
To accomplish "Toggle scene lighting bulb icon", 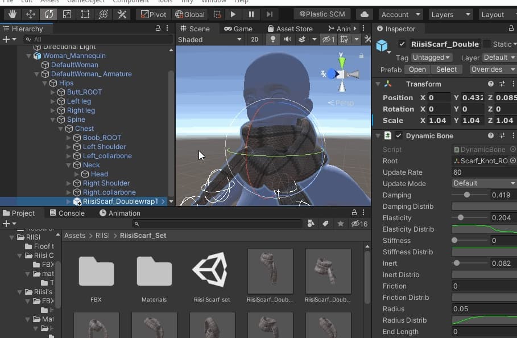I will pos(272,39).
